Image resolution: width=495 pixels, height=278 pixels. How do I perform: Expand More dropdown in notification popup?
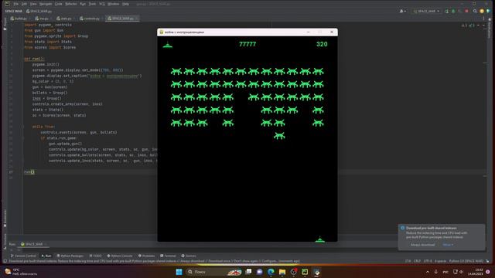(x=448, y=245)
